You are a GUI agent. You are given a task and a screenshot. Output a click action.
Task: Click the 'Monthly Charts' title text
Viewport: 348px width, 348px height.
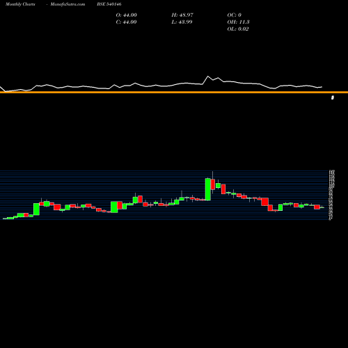(20, 4)
